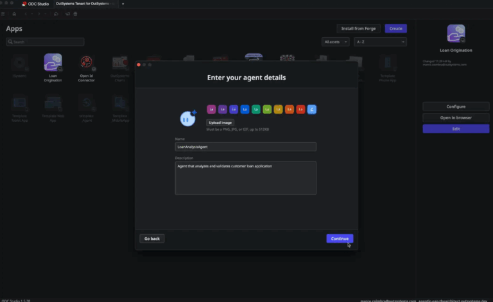Click the search magnifier icon
Viewport: 493px width, 302px height.
click(x=10, y=42)
